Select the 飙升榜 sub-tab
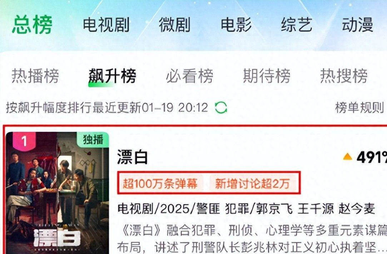Screen dimensions: 387x254 coord(112,76)
